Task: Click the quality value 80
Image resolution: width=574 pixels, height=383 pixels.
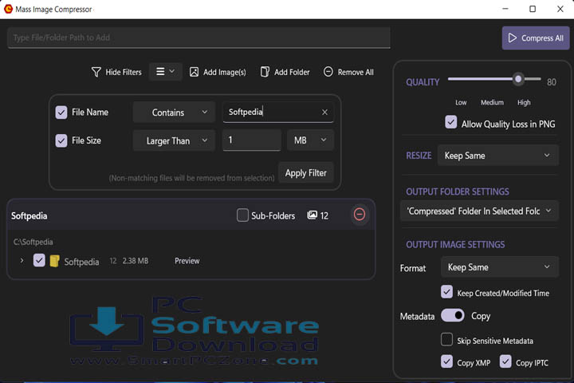Action: 552,82
